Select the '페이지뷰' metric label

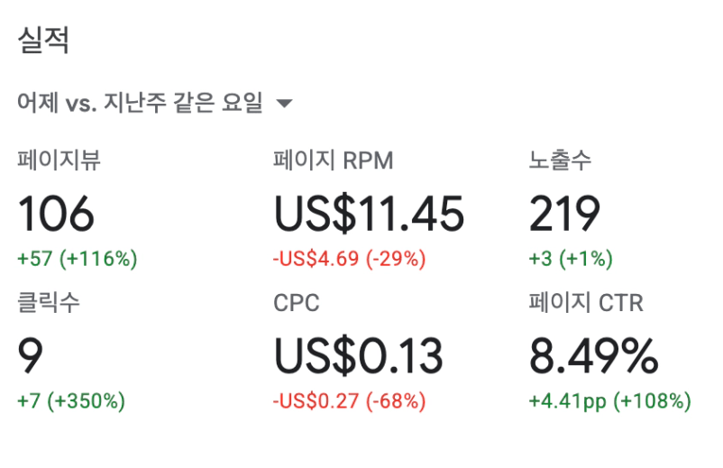(59, 161)
